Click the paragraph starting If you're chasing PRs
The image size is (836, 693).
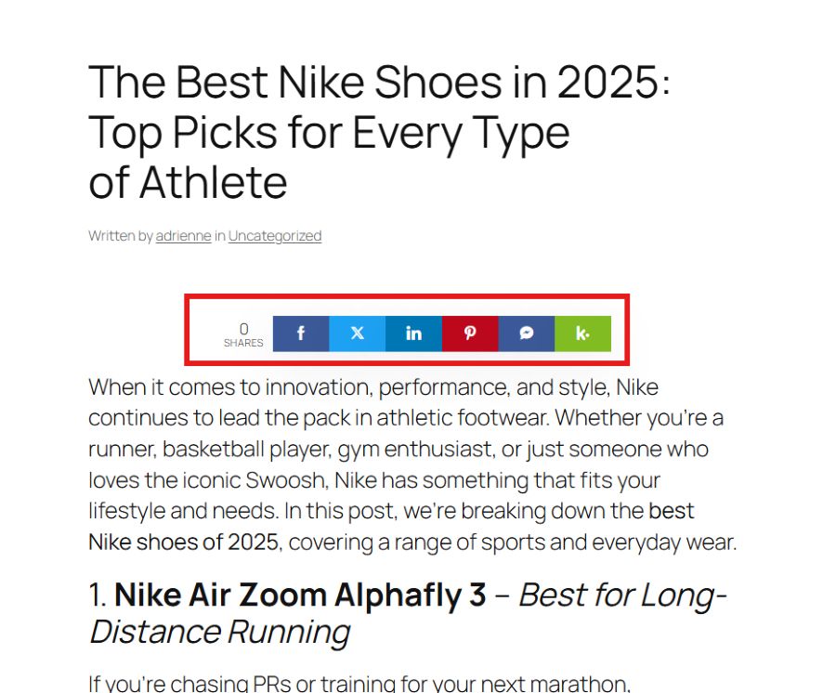pyautogui.click(x=359, y=684)
